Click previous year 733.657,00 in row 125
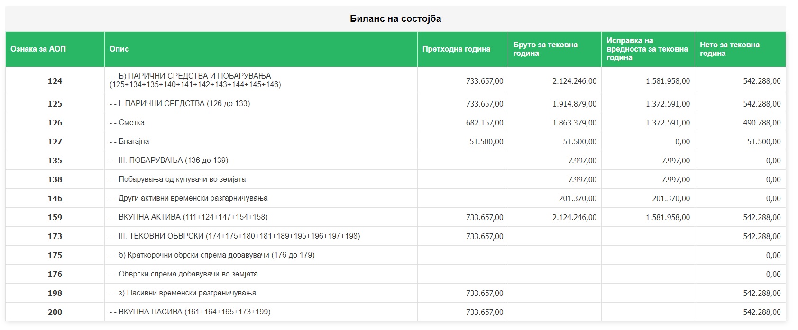Viewport: 798px width, 330px height. coord(485,104)
